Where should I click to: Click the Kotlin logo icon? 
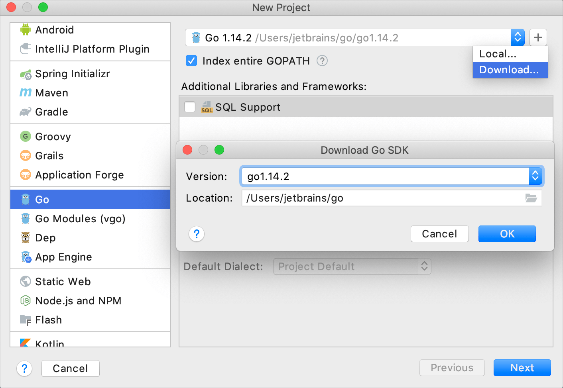pos(26,343)
